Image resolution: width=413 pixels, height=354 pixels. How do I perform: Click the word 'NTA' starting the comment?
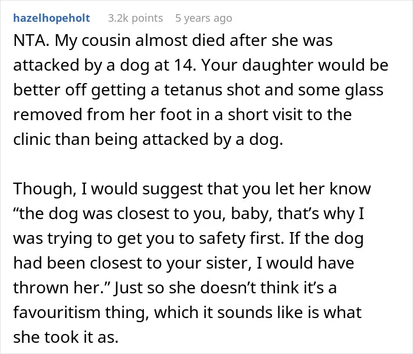[x=29, y=41]
